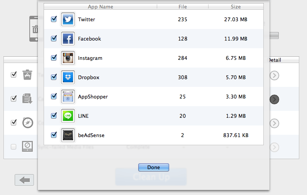This screenshot has height=195, width=307.
Task: Click the file count 284
Action: pos(183,58)
